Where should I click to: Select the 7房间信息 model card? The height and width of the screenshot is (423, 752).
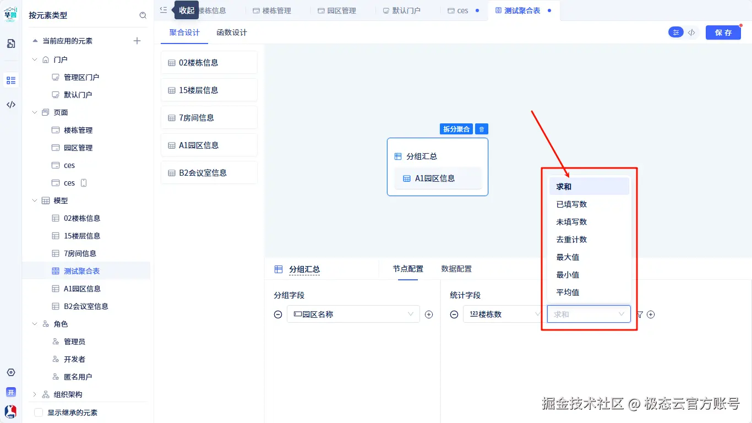pyautogui.click(x=209, y=118)
